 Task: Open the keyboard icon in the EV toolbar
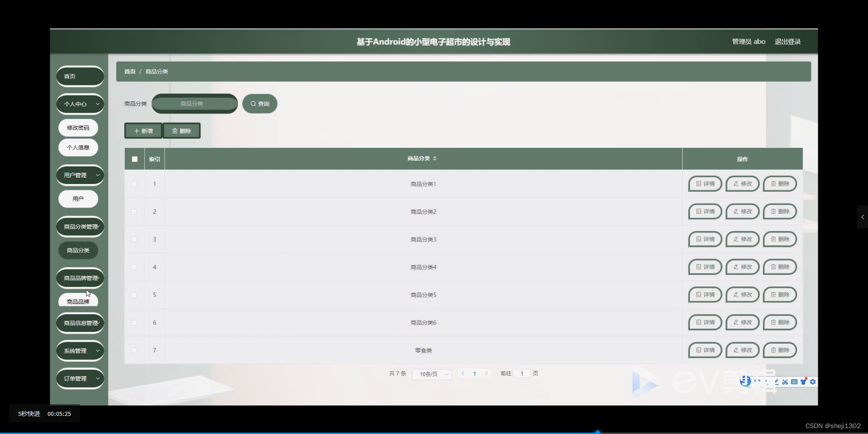794,382
